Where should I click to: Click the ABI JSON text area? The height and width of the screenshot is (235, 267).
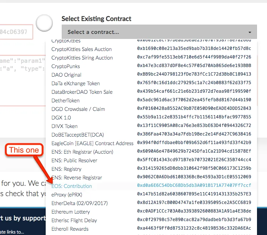click(22, 80)
